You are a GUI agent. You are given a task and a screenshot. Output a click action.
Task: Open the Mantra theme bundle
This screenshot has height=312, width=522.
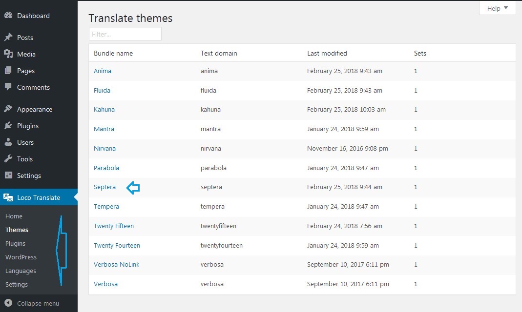[x=104, y=129]
